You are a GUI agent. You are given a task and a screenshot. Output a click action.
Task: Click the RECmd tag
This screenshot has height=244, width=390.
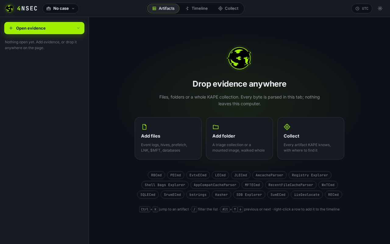click(333, 195)
